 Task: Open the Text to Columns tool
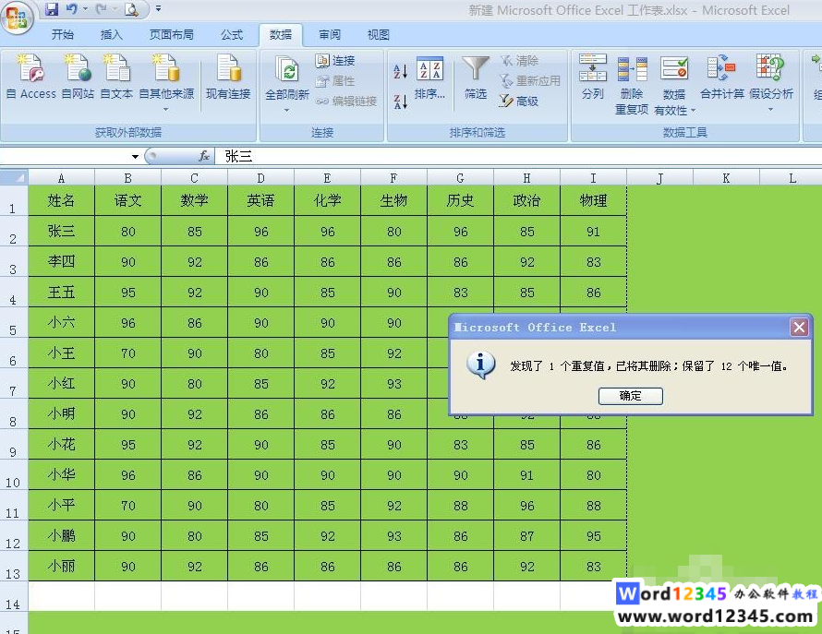click(x=593, y=77)
